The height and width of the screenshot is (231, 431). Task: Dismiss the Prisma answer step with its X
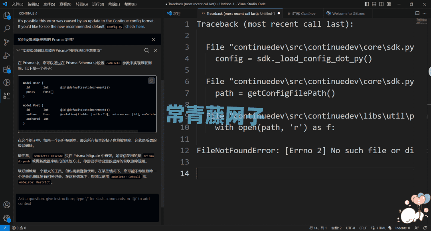[156, 50]
